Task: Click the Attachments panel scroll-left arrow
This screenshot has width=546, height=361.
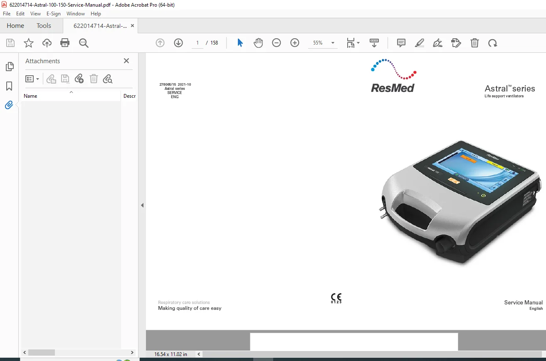Action: pyautogui.click(x=25, y=352)
